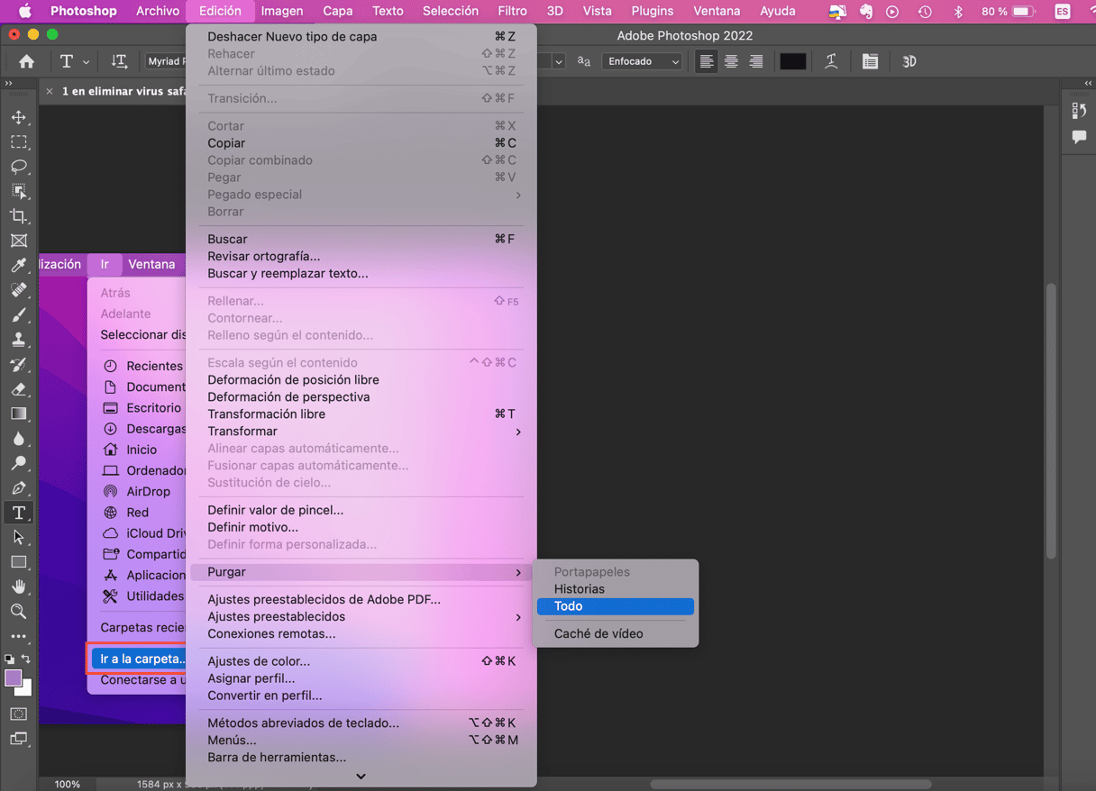
Task: Select the Crop tool
Action: click(x=18, y=216)
